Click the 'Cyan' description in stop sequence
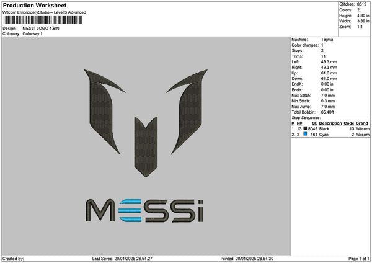 324,135
